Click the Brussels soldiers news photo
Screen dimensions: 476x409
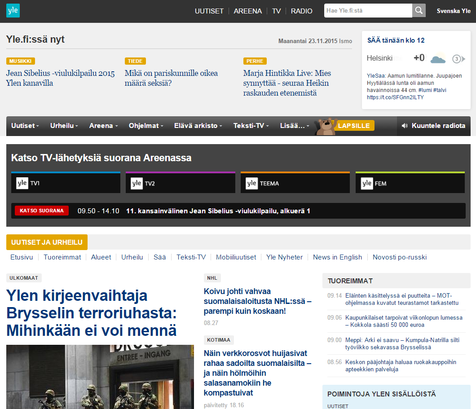100,377
